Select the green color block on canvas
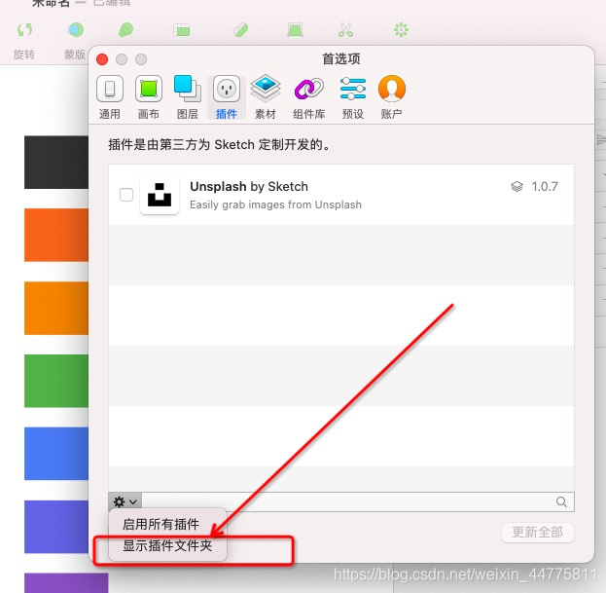606x593 pixels. click(x=56, y=381)
